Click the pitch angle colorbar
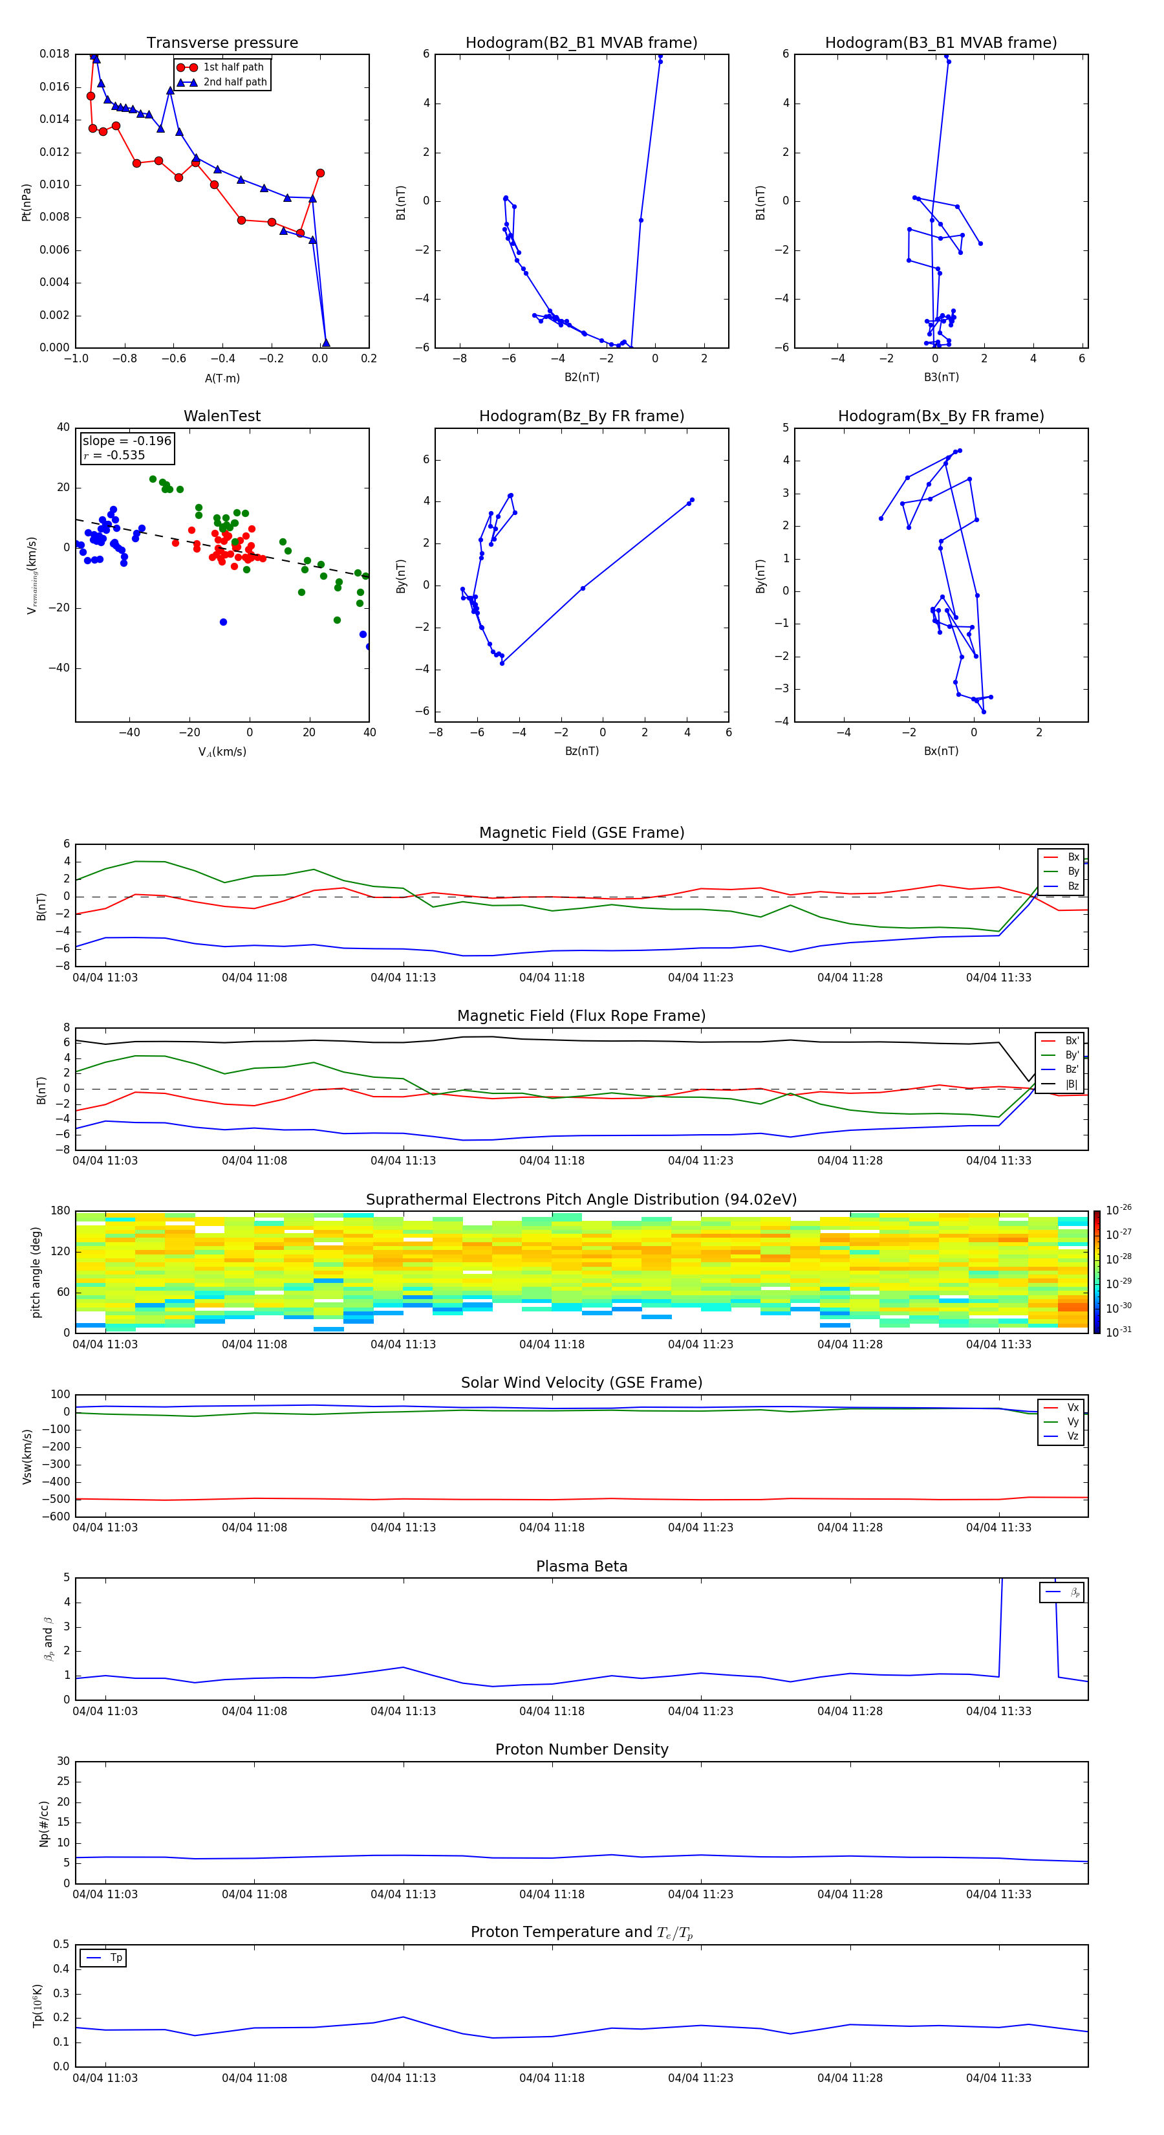 click(1097, 1272)
